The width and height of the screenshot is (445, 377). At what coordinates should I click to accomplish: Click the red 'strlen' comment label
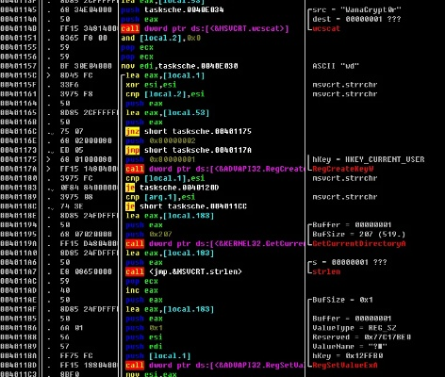click(326, 271)
